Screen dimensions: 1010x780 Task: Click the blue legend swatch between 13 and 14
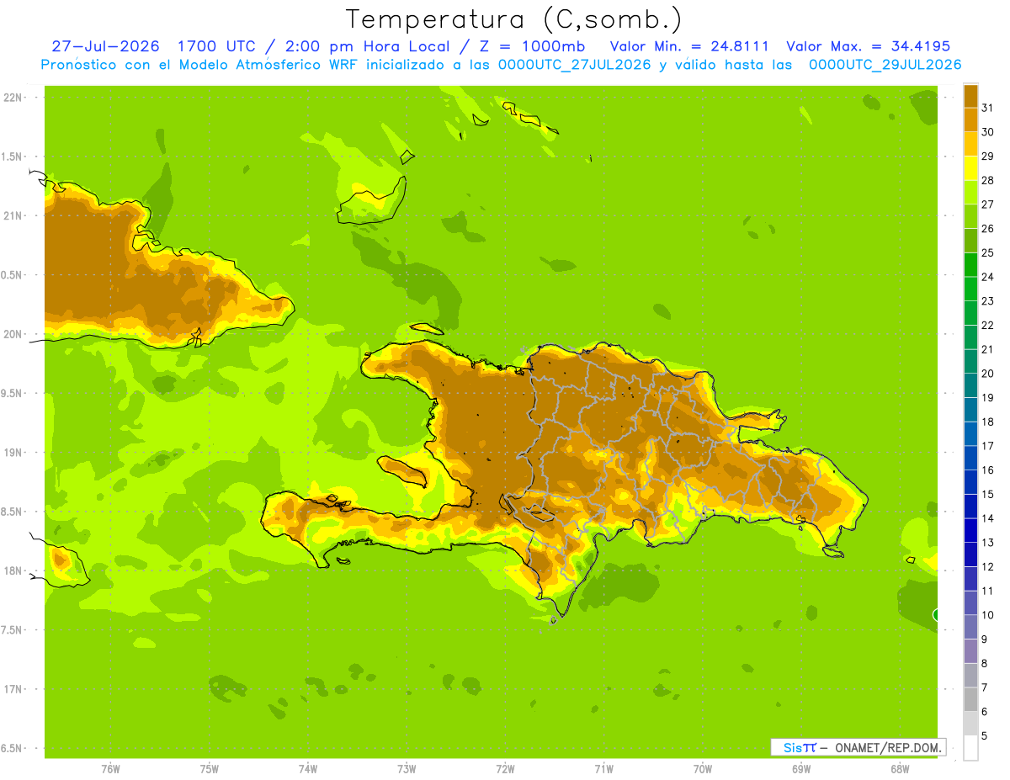coord(970,530)
